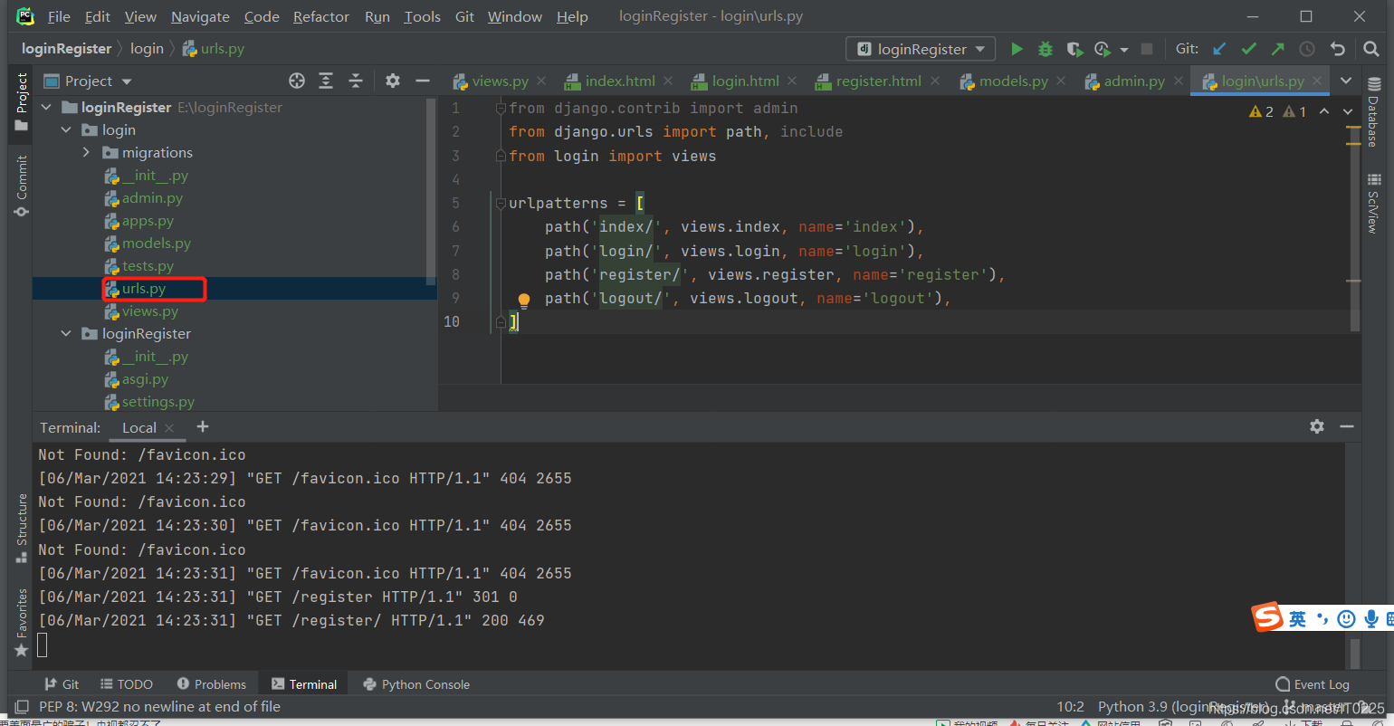1394x726 pixels.
Task: Push commits with green Git arrow
Action: click(1277, 49)
